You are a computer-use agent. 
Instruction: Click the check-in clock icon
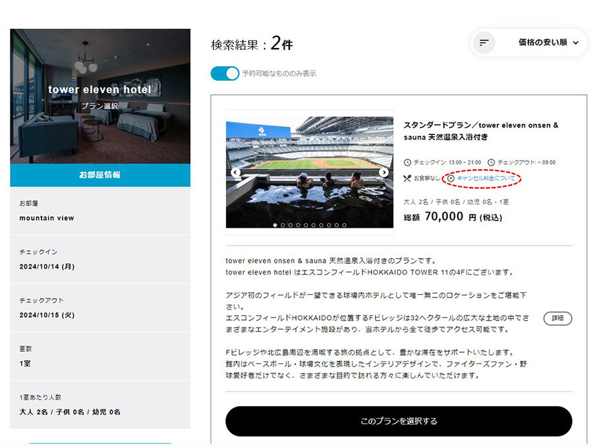coord(407,163)
